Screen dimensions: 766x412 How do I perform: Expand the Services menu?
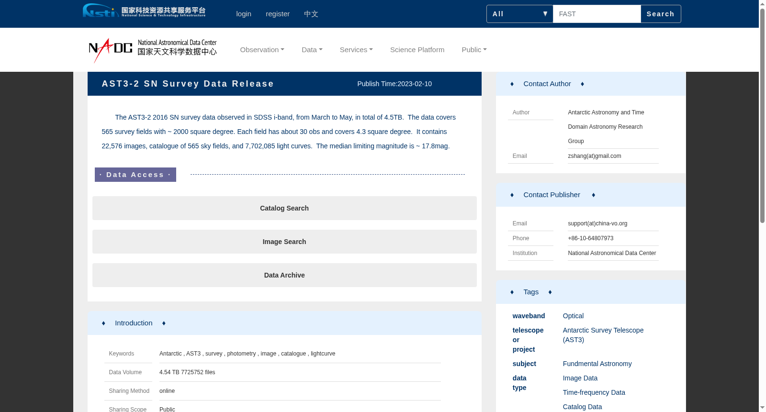coord(356,50)
